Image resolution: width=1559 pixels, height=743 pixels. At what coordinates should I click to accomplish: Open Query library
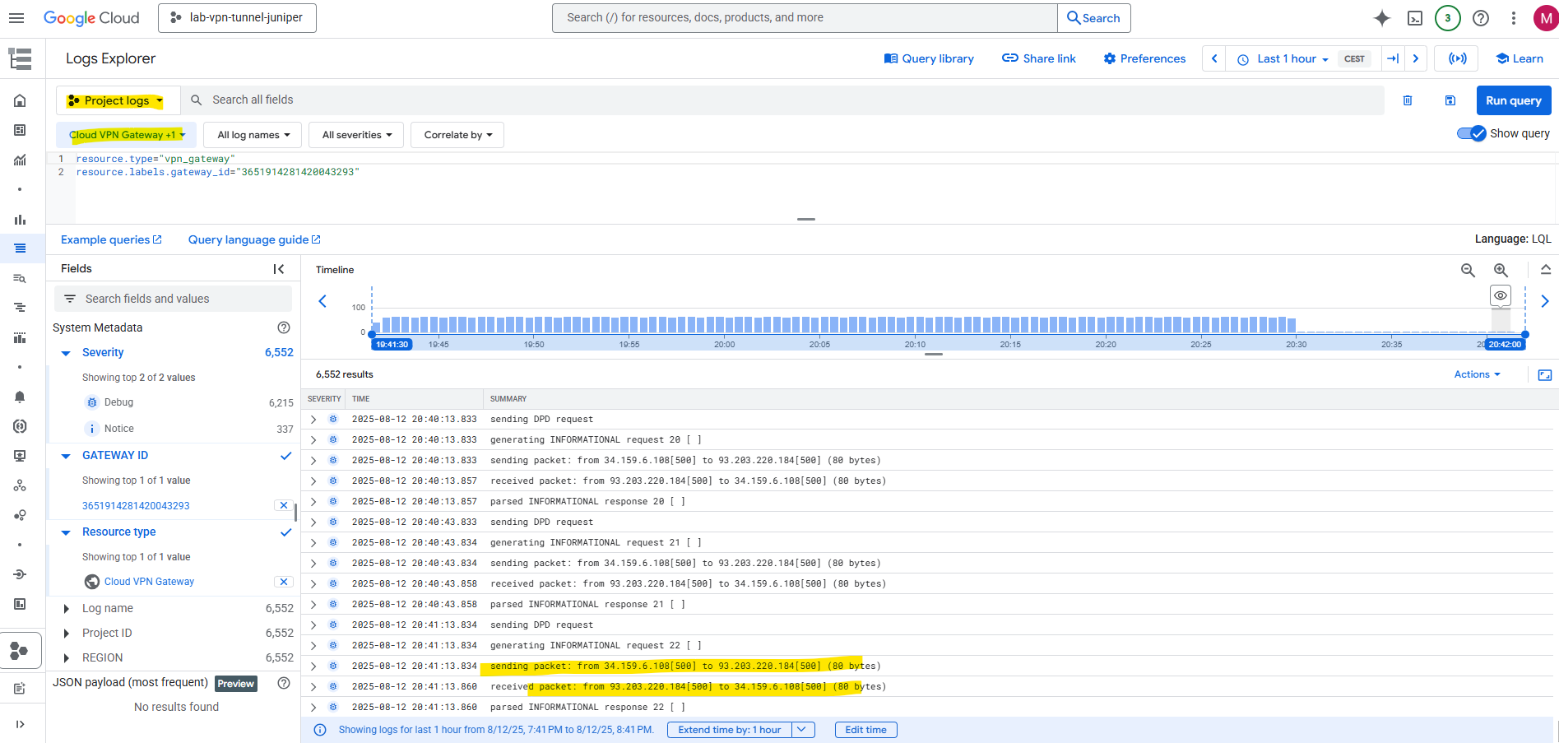coord(929,58)
